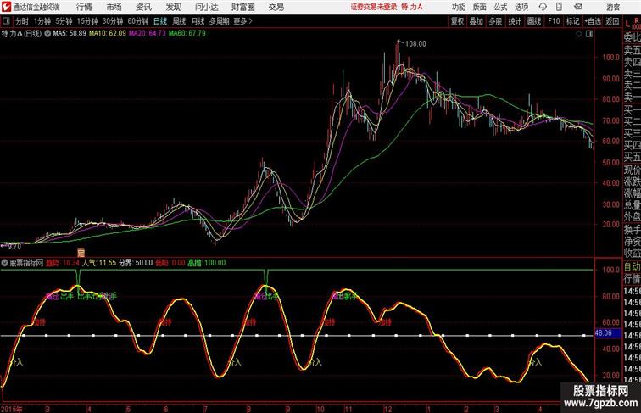Expand the 更多 periods list
The image size is (641, 413).
click(x=242, y=21)
